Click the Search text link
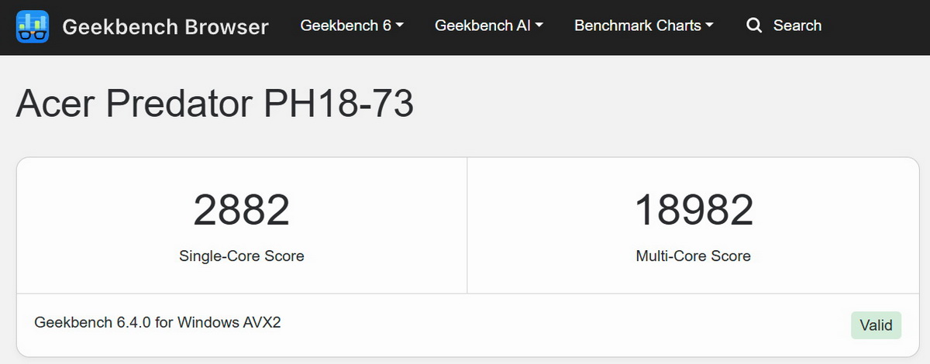This screenshot has height=364, width=930. (797, 26)
